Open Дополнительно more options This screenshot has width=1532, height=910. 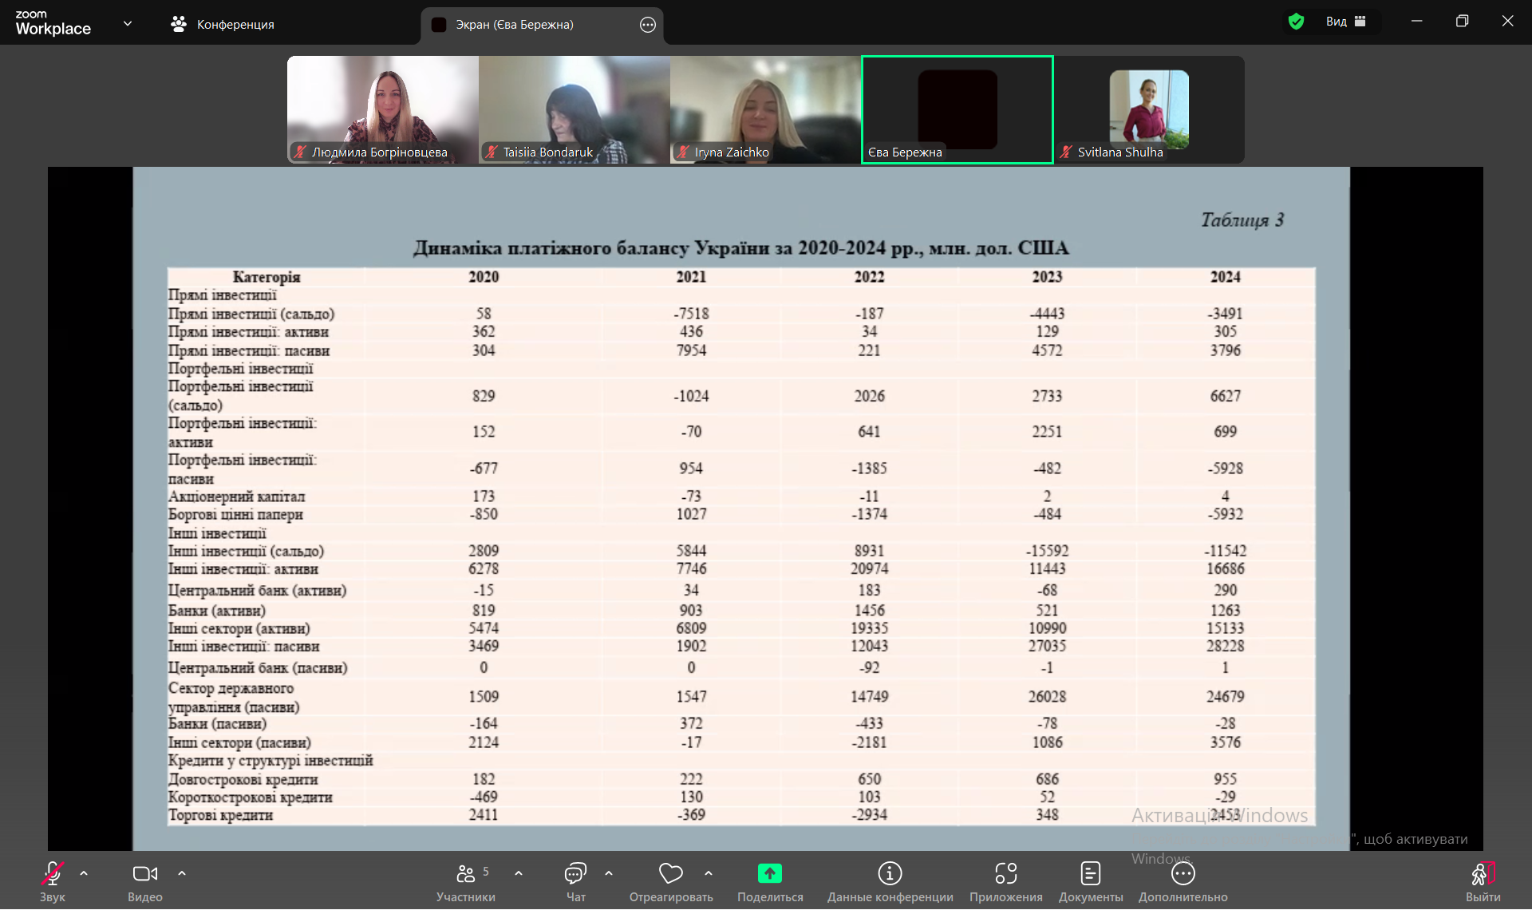(1183, 874)
